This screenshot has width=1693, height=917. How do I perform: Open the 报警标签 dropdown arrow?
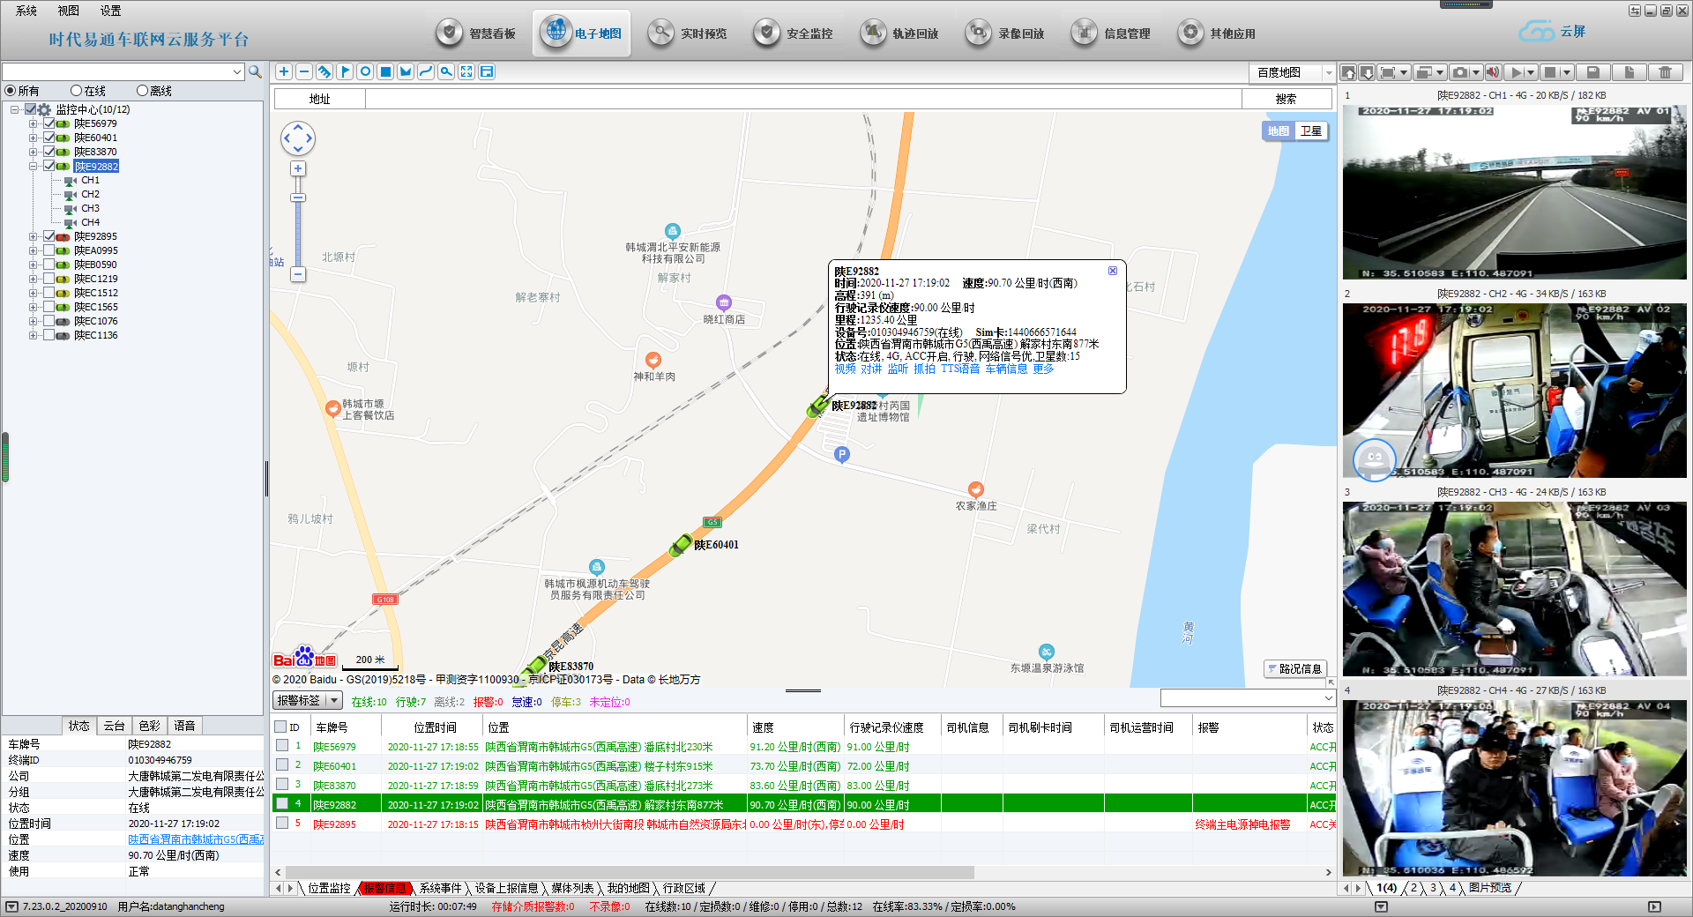tap(333, 700)
